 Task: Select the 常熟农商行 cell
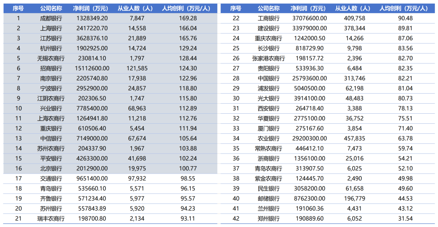[268, 148]
